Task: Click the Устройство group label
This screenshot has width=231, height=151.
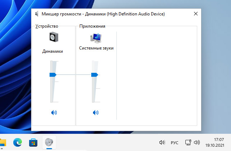Action: pos(47,26)
